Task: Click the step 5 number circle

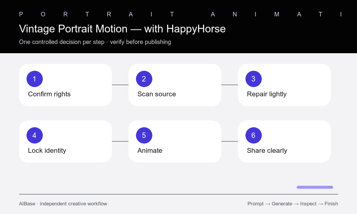Action: pyautogui.click(x=144, y=136)
